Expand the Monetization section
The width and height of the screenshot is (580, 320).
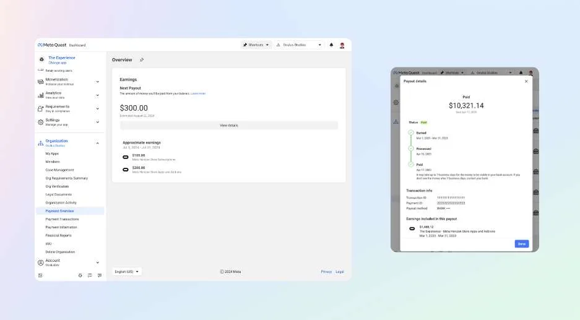click(x=98, y=82)
